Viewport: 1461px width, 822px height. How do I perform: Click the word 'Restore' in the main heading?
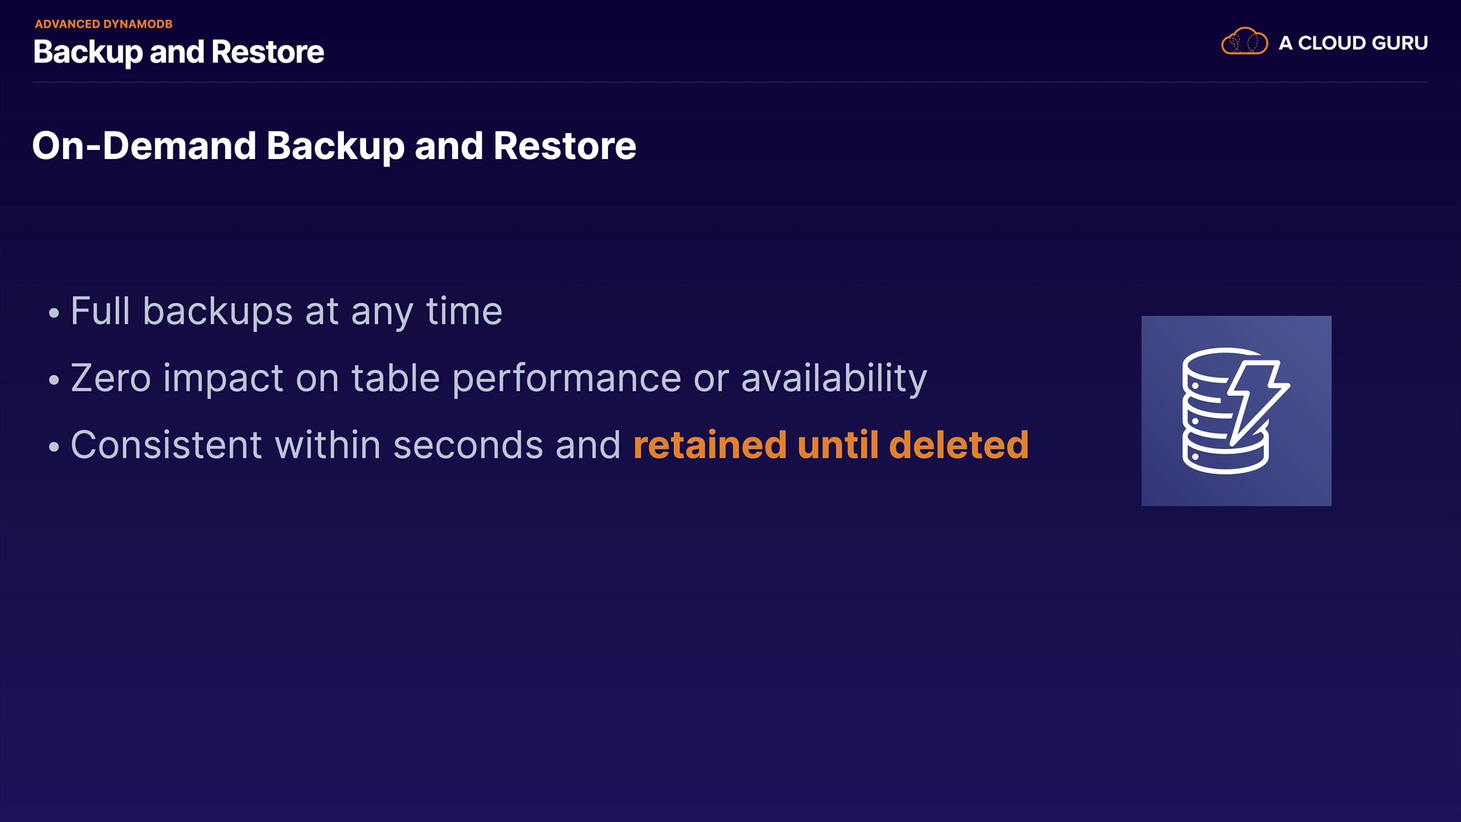[x=565, y=146]
